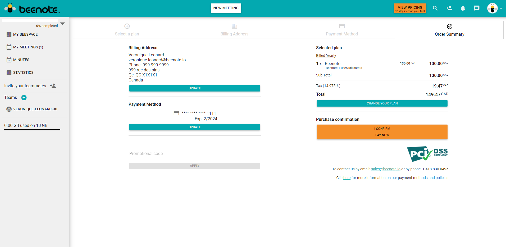Click the Tax (14.975 %) label
Screen dimensions: 506x247
pos(328,86)
